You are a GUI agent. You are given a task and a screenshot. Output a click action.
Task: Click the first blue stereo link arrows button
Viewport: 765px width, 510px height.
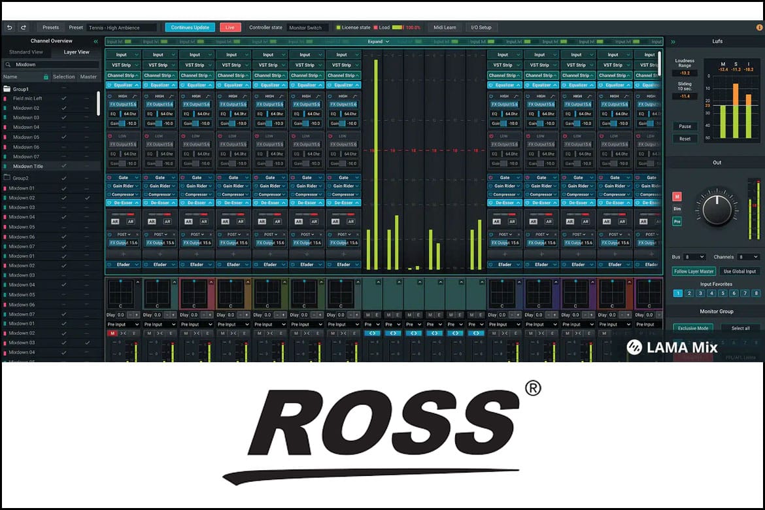tap(372, 333)
